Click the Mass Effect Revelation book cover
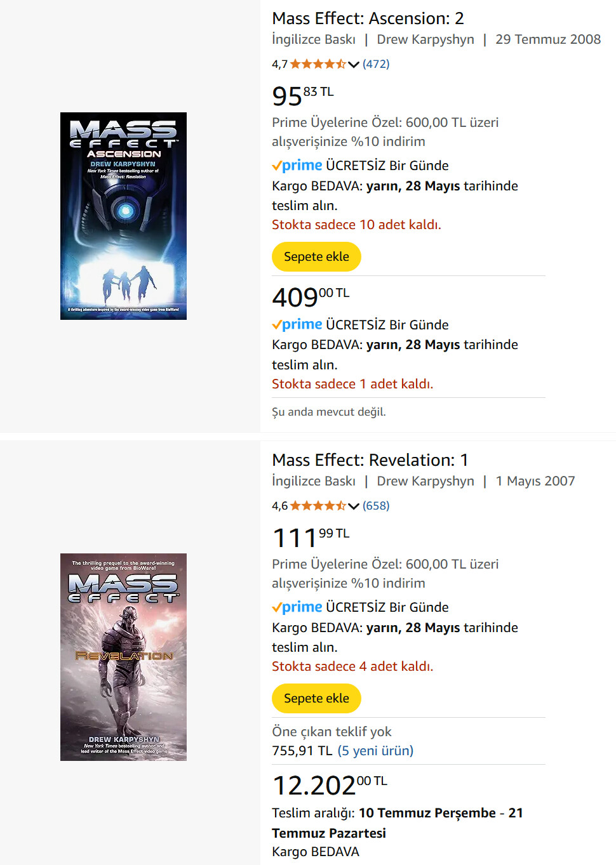The image size is (616, 865). [123, 657]
